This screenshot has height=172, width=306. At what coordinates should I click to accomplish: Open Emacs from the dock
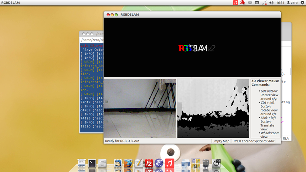159,163
